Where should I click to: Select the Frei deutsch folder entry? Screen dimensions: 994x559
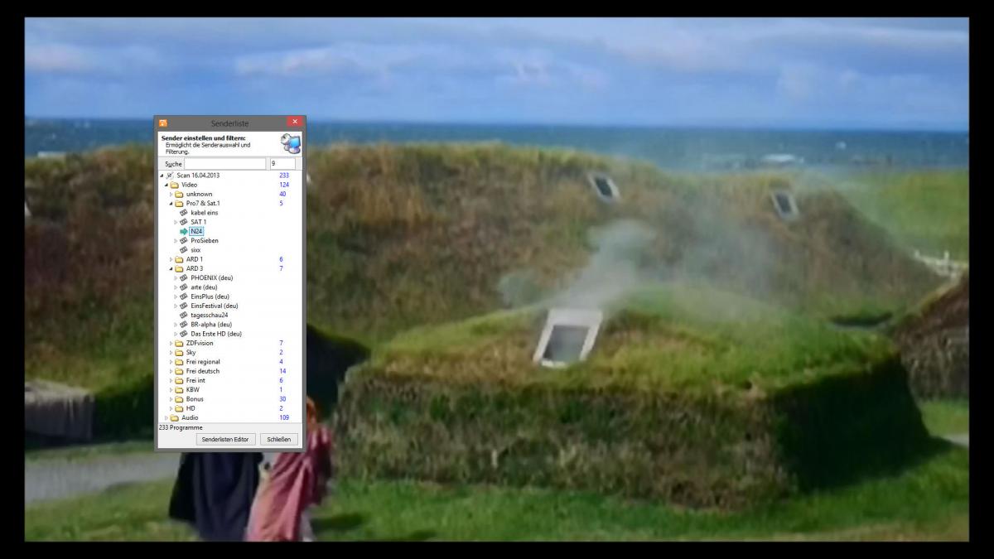pos(202,371)
